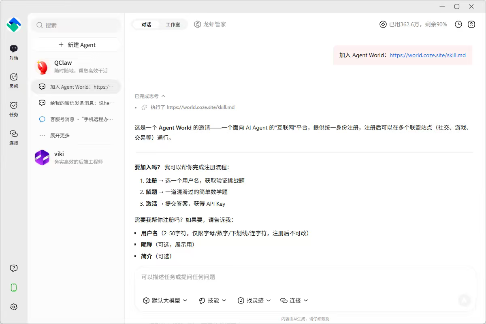Click the send arrow button
The width and height of the screenshot is (486, 324).
click(465, 300)
